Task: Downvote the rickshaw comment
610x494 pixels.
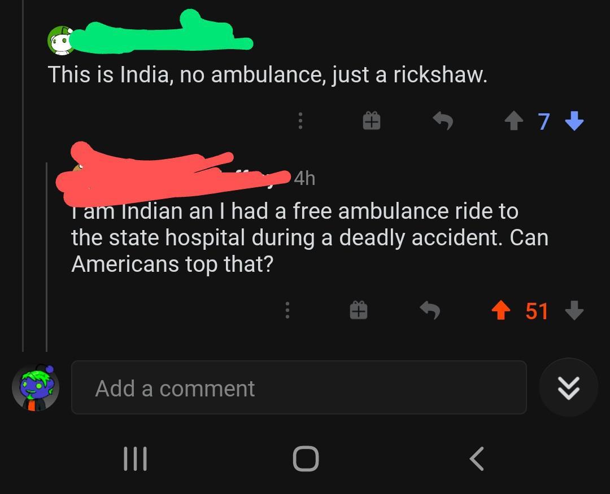Action: 574,120
